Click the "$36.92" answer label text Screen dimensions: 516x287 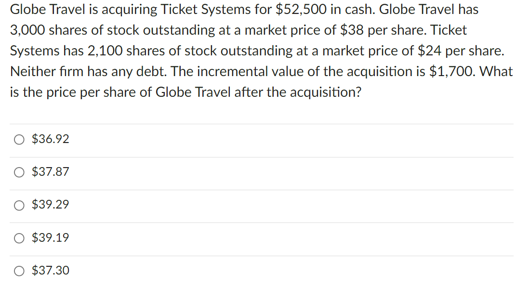coord(51,139)
